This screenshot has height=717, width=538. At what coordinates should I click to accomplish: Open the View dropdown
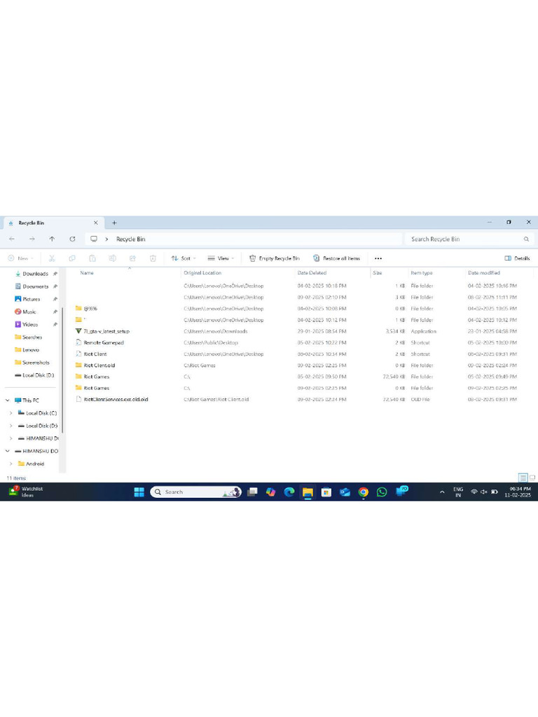click(221, 258)
